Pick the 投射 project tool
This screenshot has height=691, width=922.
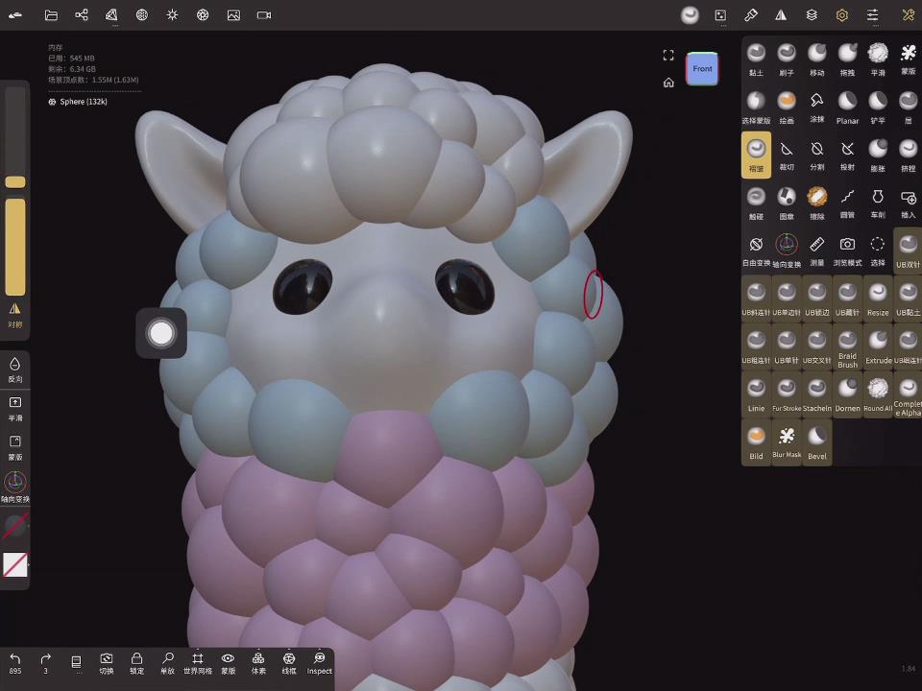[x=847, y=155]
